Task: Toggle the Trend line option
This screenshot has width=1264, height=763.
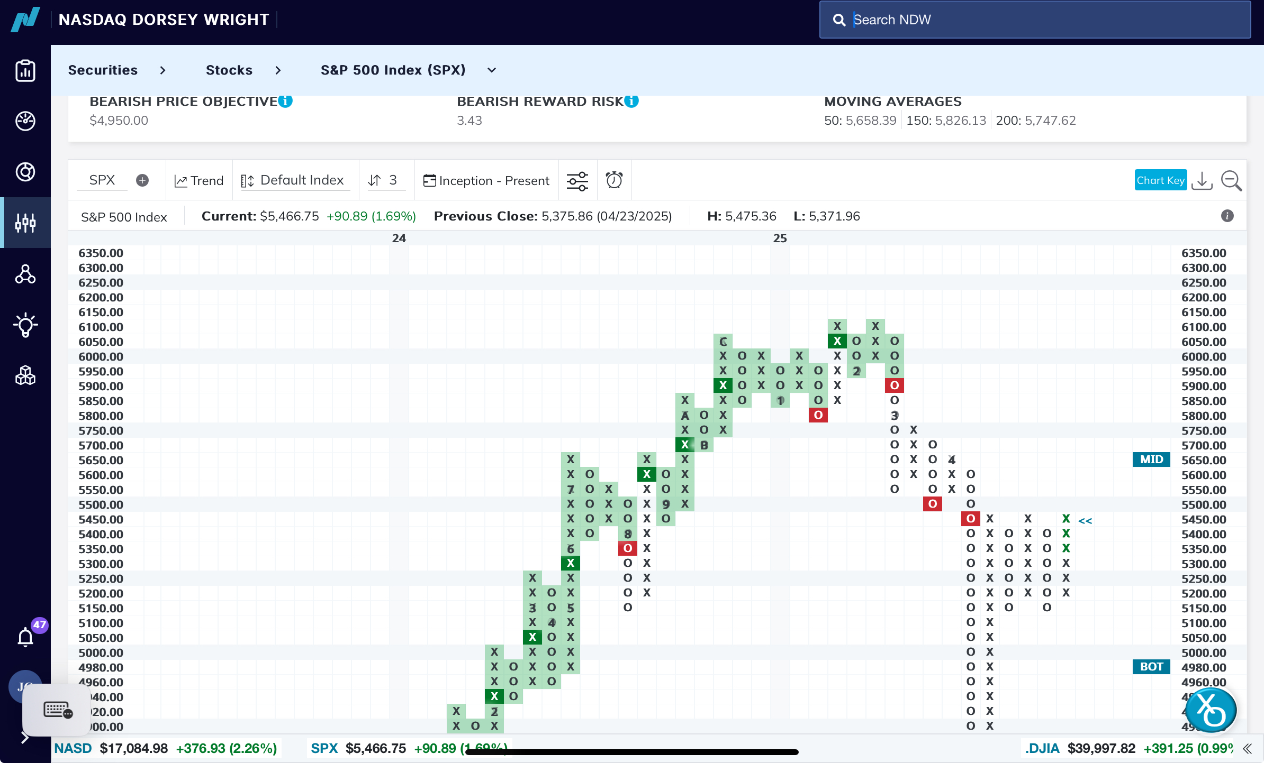Action: (x=199, y=181)
